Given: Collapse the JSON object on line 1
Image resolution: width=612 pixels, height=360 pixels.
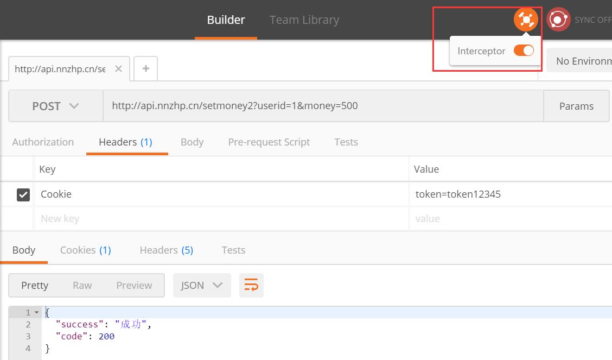Looking at the screenshot, I should point(37,312).
